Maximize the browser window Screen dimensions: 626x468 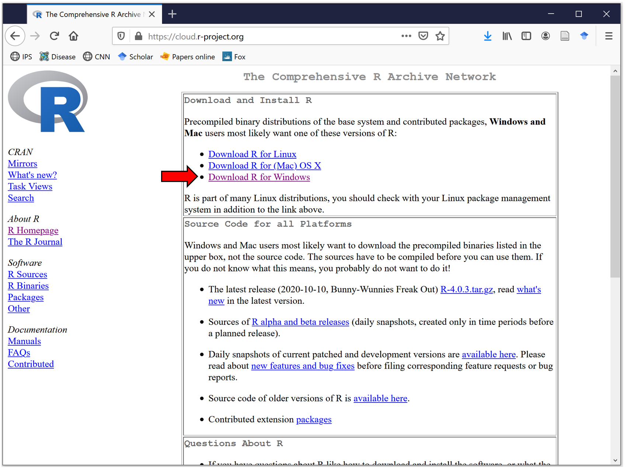(x=579, y=14)
